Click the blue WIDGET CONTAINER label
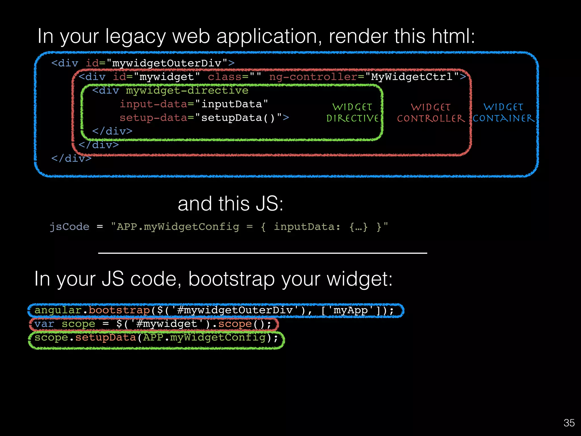This screenshot has width=581, height=436. tap(503, 113)
